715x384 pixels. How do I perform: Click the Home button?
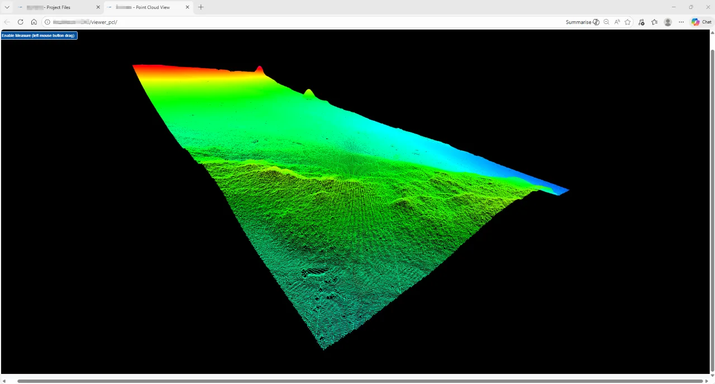pos(34,22)
